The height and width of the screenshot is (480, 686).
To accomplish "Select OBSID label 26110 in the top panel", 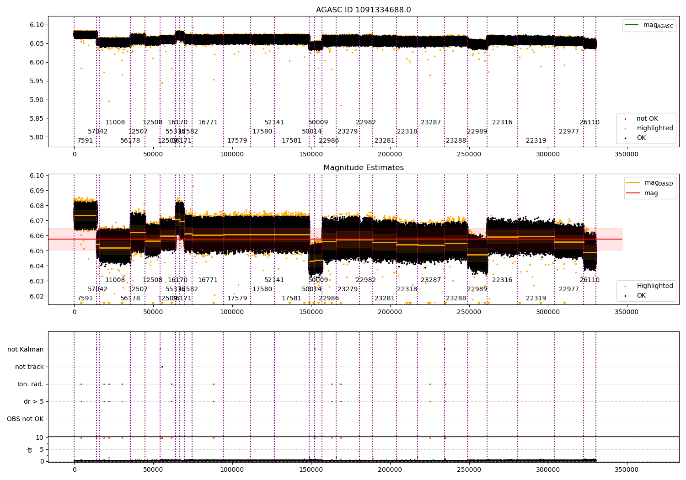I will click(590, 123).
